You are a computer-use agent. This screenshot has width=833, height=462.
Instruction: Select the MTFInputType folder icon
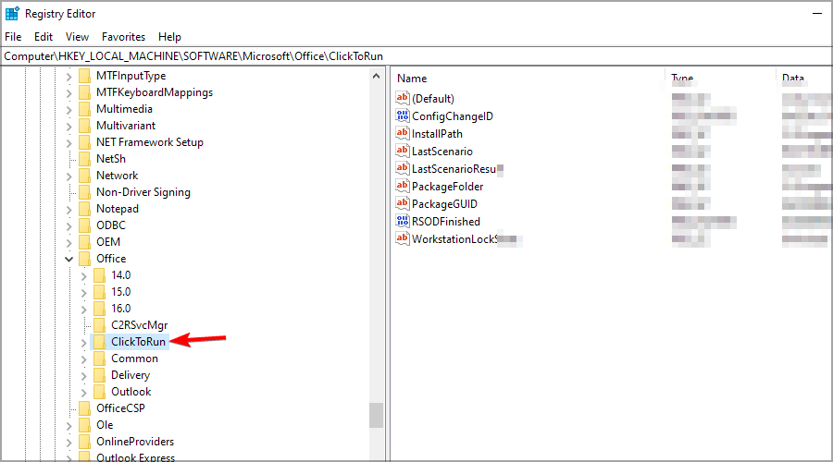[x=84, y=76]
